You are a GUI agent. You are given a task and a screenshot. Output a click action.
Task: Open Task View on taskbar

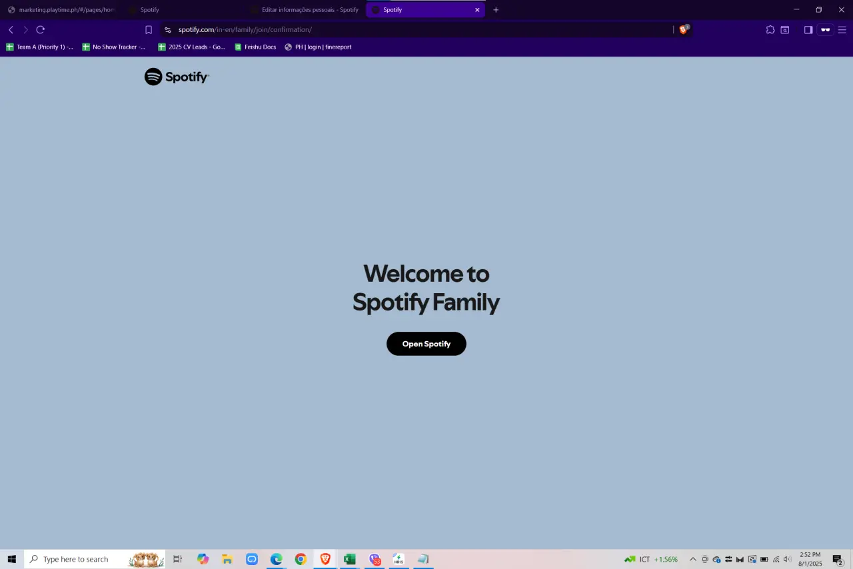pos(177,559)
